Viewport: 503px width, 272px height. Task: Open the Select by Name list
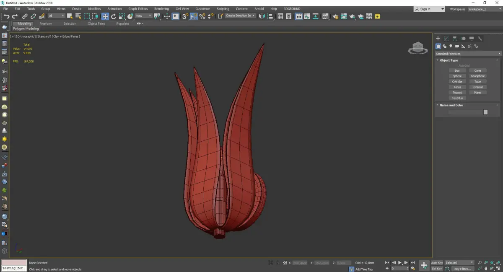pos(78,16)
